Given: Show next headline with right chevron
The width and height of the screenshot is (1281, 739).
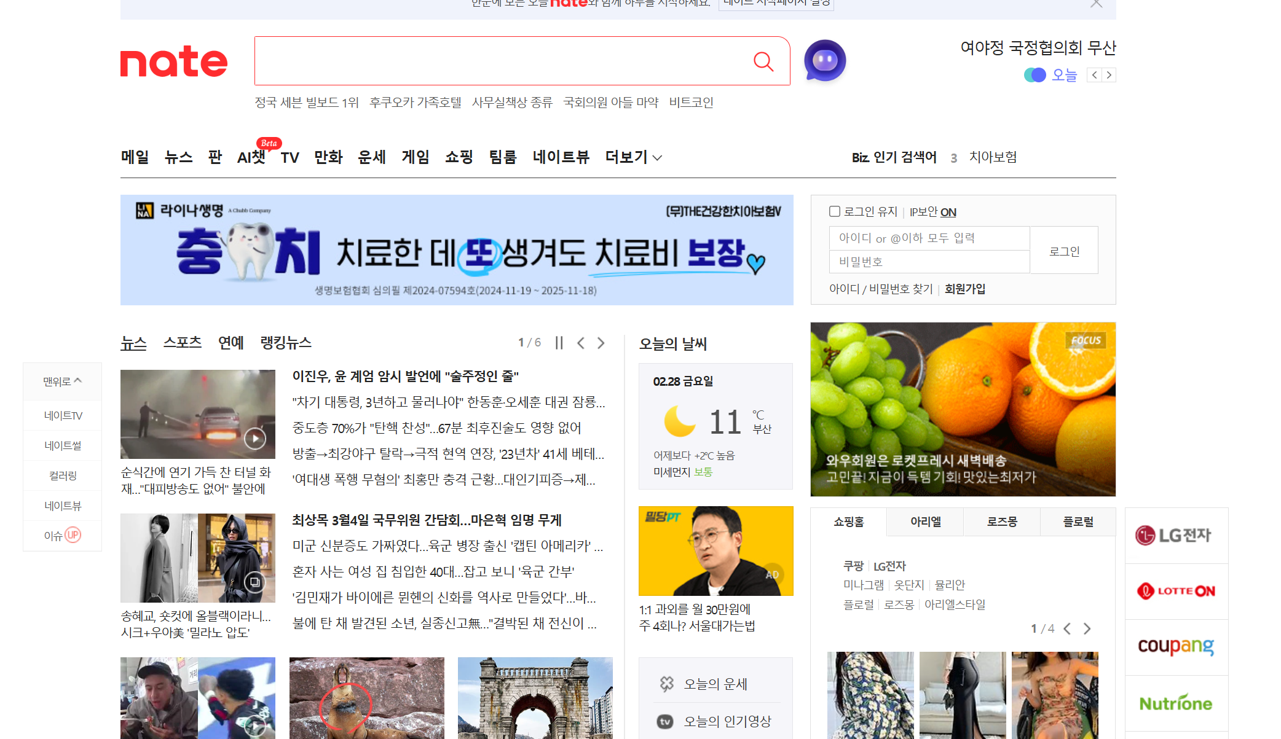Looking at the screenshot, I should tap(1109, 75).
